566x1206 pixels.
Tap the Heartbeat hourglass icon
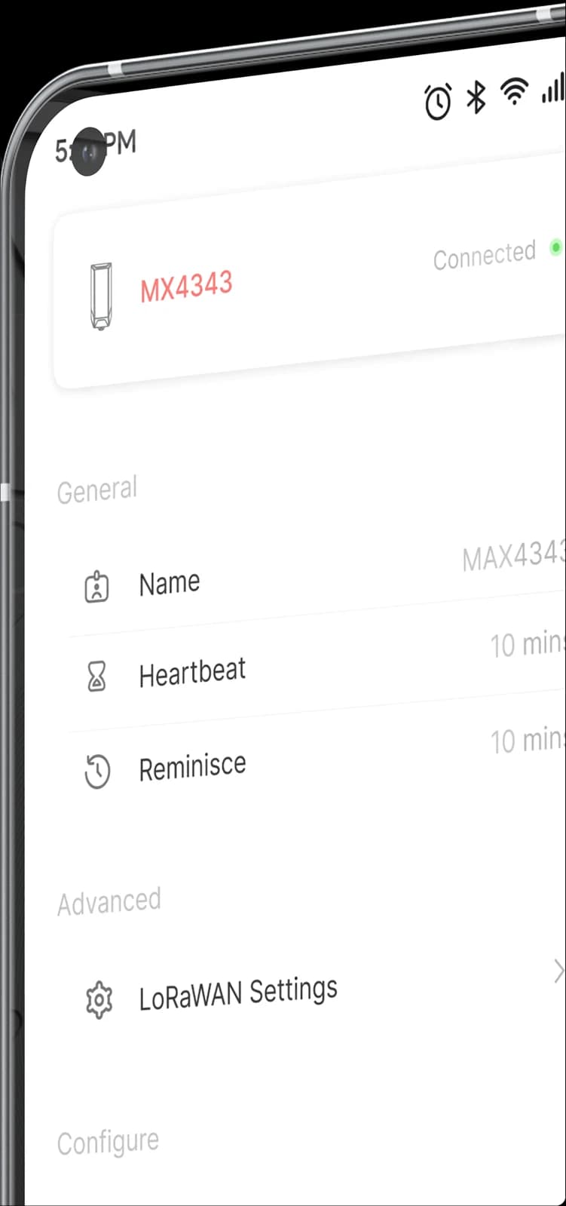pyautogui.click(x=97, y=678)
